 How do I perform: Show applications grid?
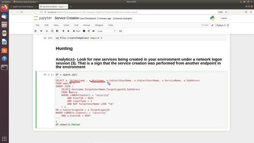(4, 139)
